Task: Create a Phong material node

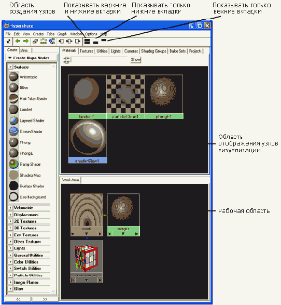Action: pyautogui.click(x=20, y=142)
